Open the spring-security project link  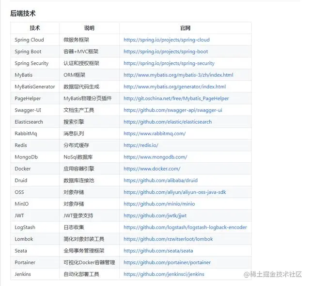169,63
